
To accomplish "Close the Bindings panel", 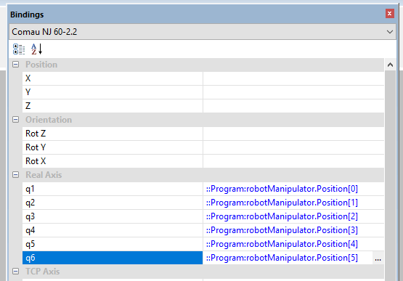I will (390, 13).
